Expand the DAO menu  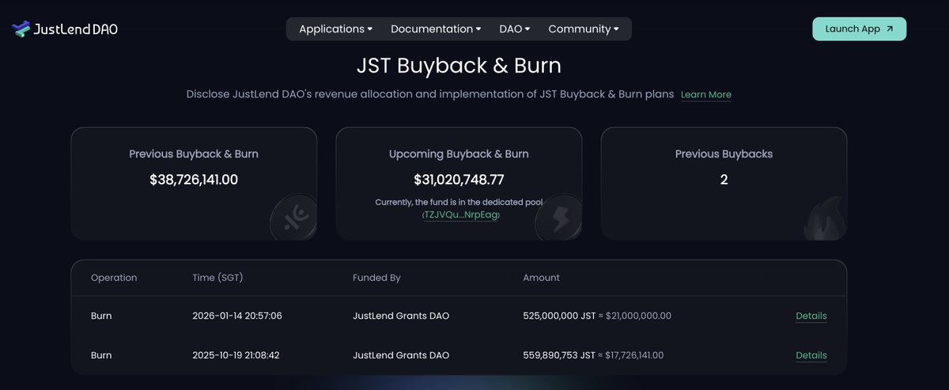click(515, 29)
